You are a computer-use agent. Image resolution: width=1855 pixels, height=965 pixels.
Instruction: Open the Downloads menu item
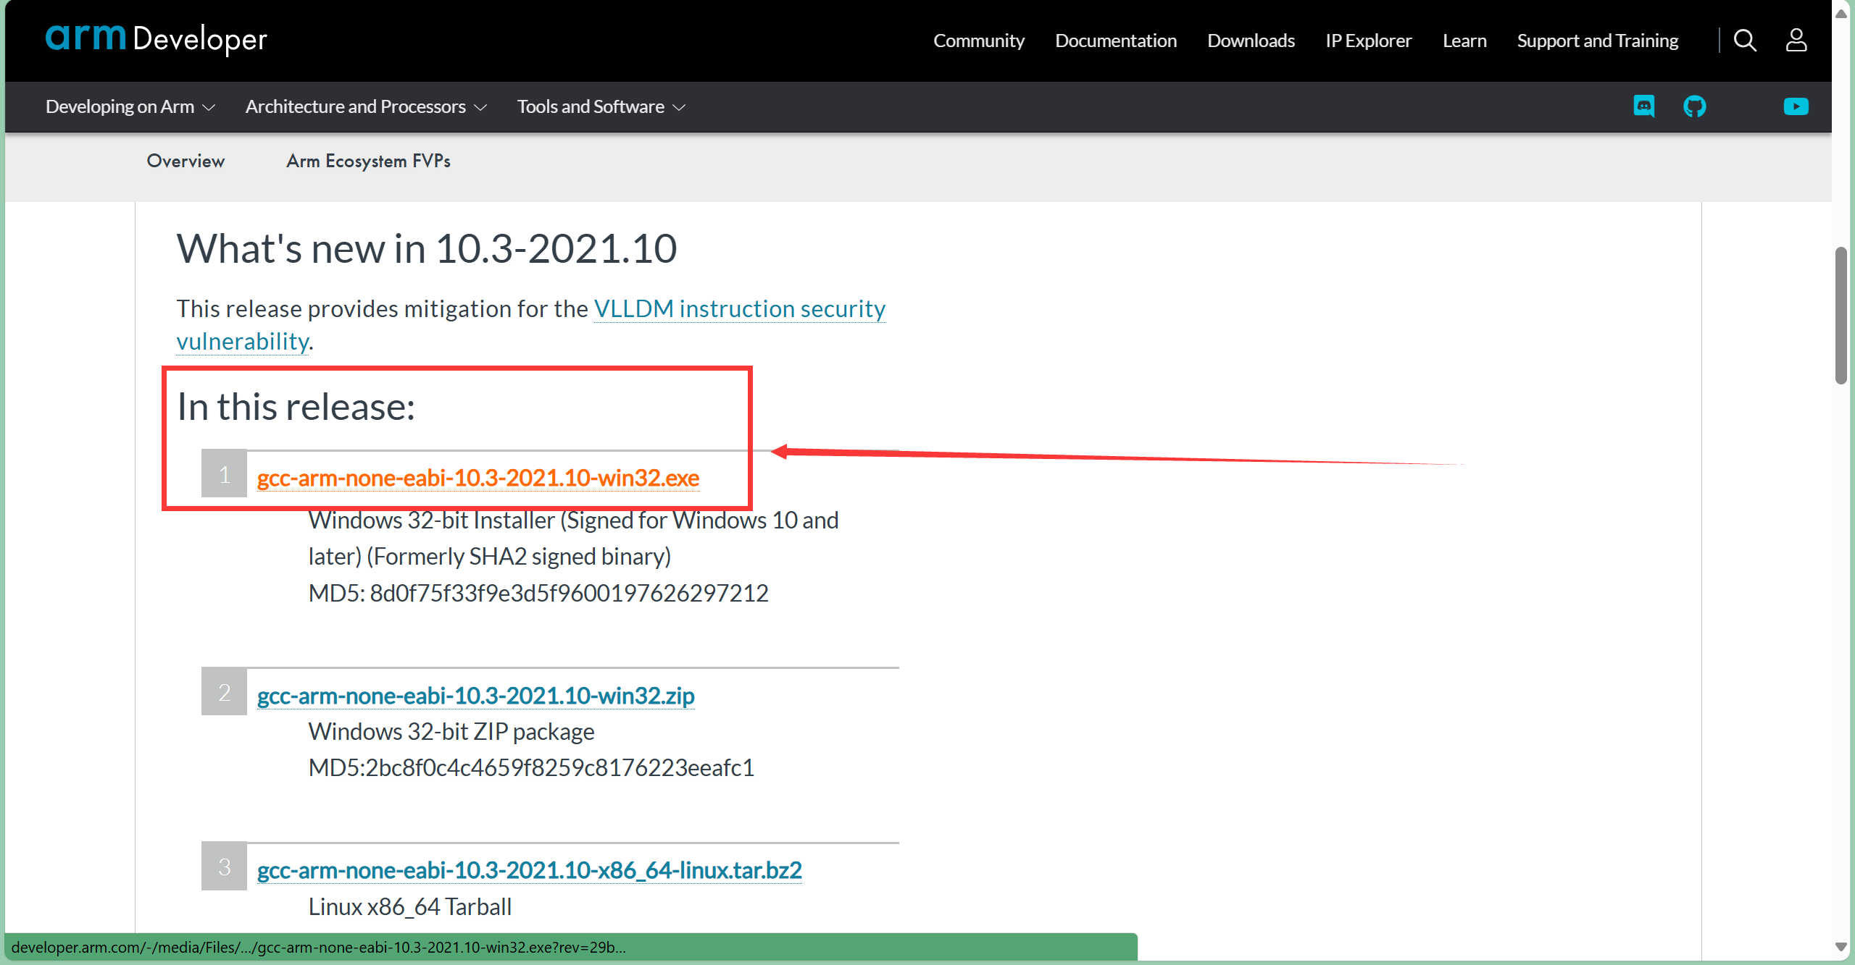tap(1251, 41)
